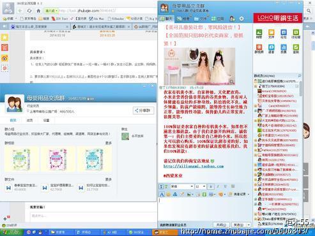Click the yellow star sidebar icon

[4, 38]
